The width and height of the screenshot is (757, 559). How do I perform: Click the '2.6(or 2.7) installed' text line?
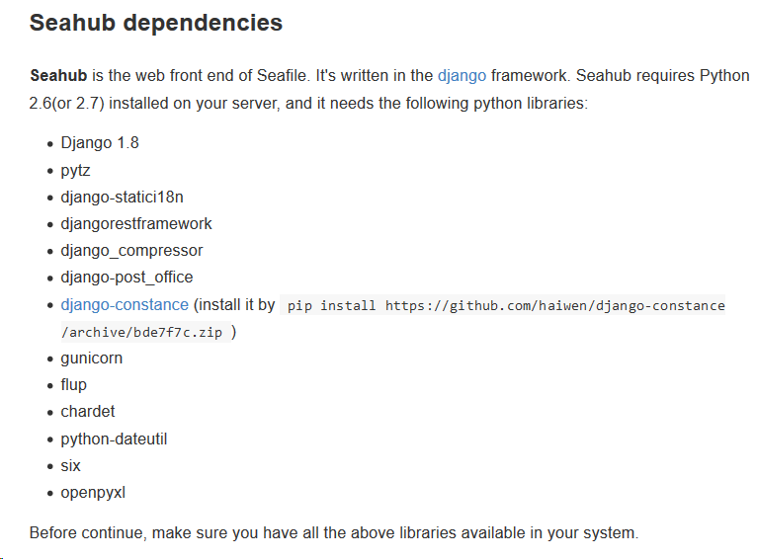tap(308, 104)
